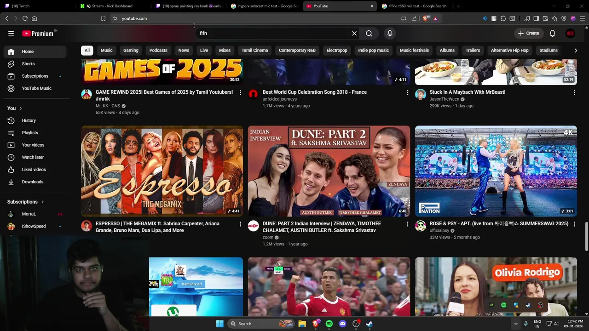Screen dimensions: 589x331
Task: Start voice search with microphone icon
Action: [x=390, y=34]
